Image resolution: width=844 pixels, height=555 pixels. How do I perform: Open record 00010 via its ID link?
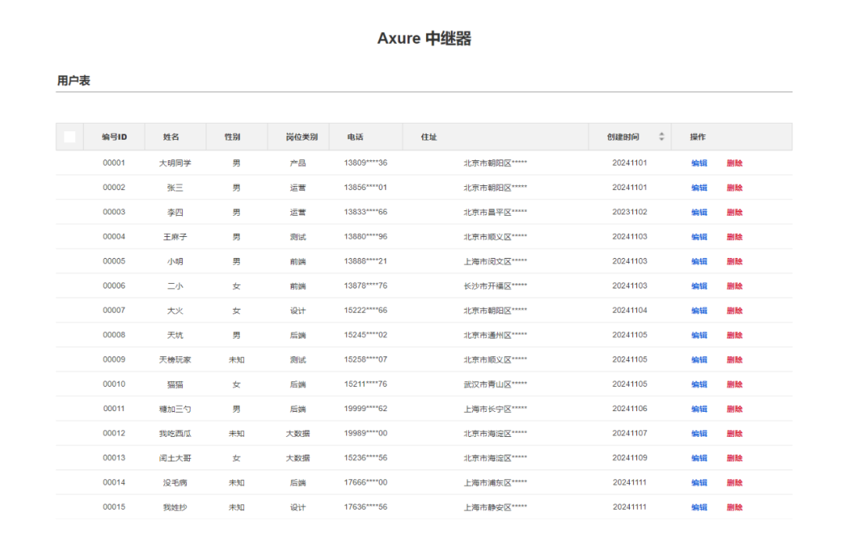(x=113, y=384)
